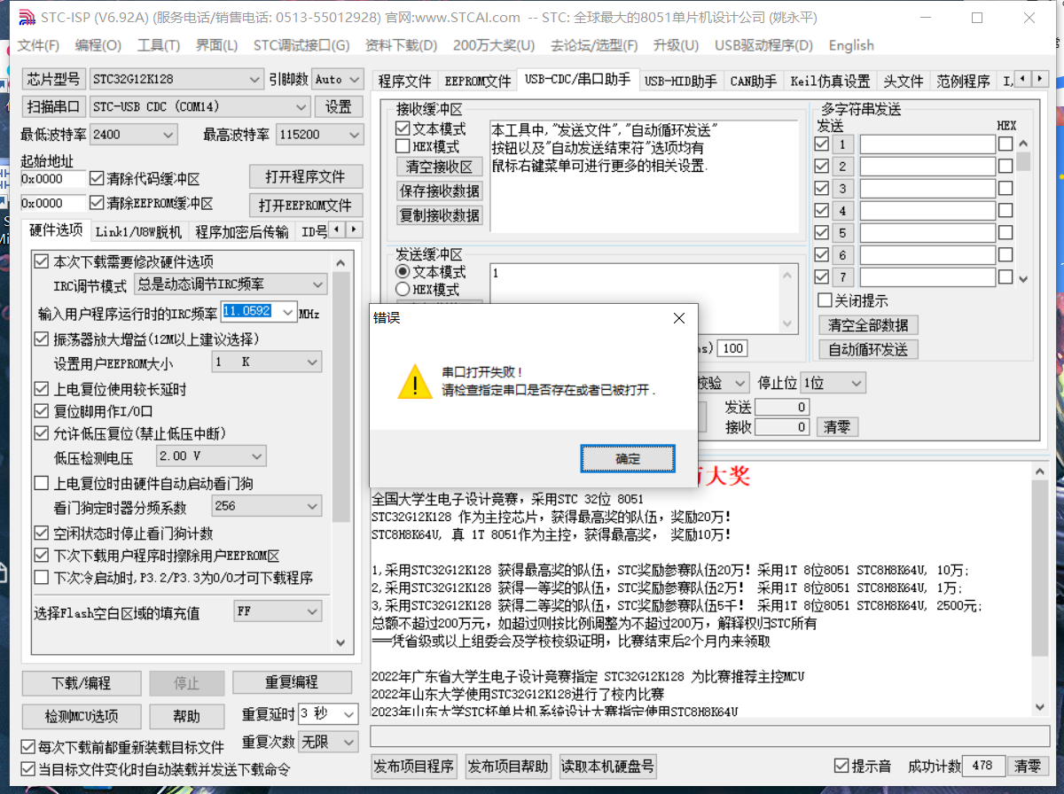Switch to the 程序文件 tab
Screen dimensions: 1064x794
coord(404,82)
